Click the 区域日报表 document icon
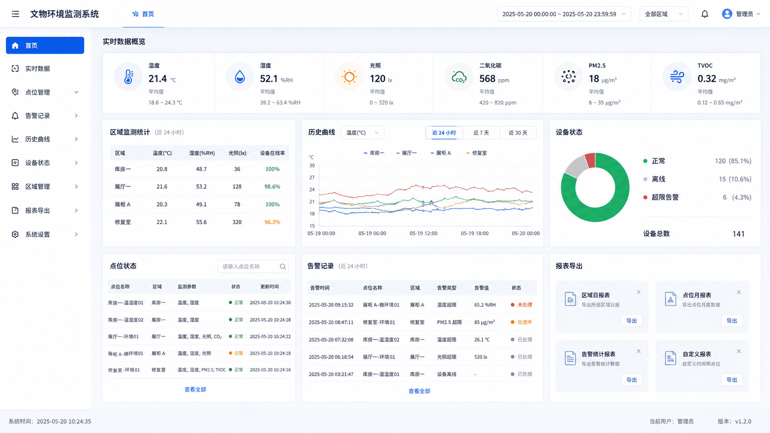770x433 pixels. coord(570,299)
